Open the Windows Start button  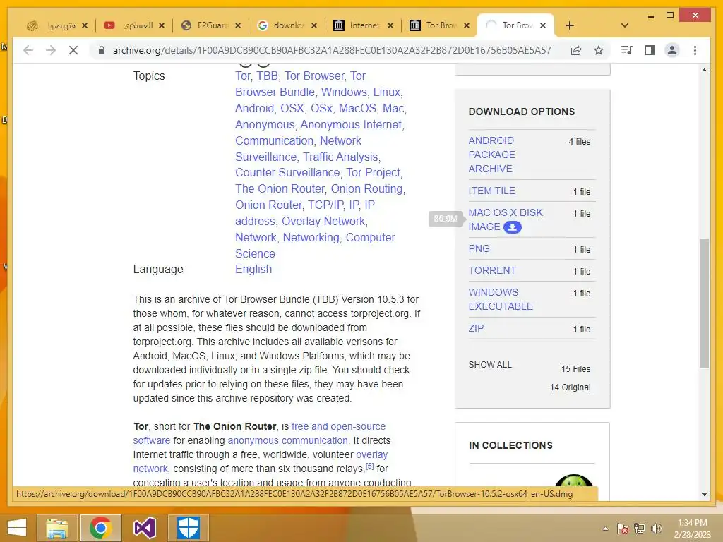click(x=17, y=528)
